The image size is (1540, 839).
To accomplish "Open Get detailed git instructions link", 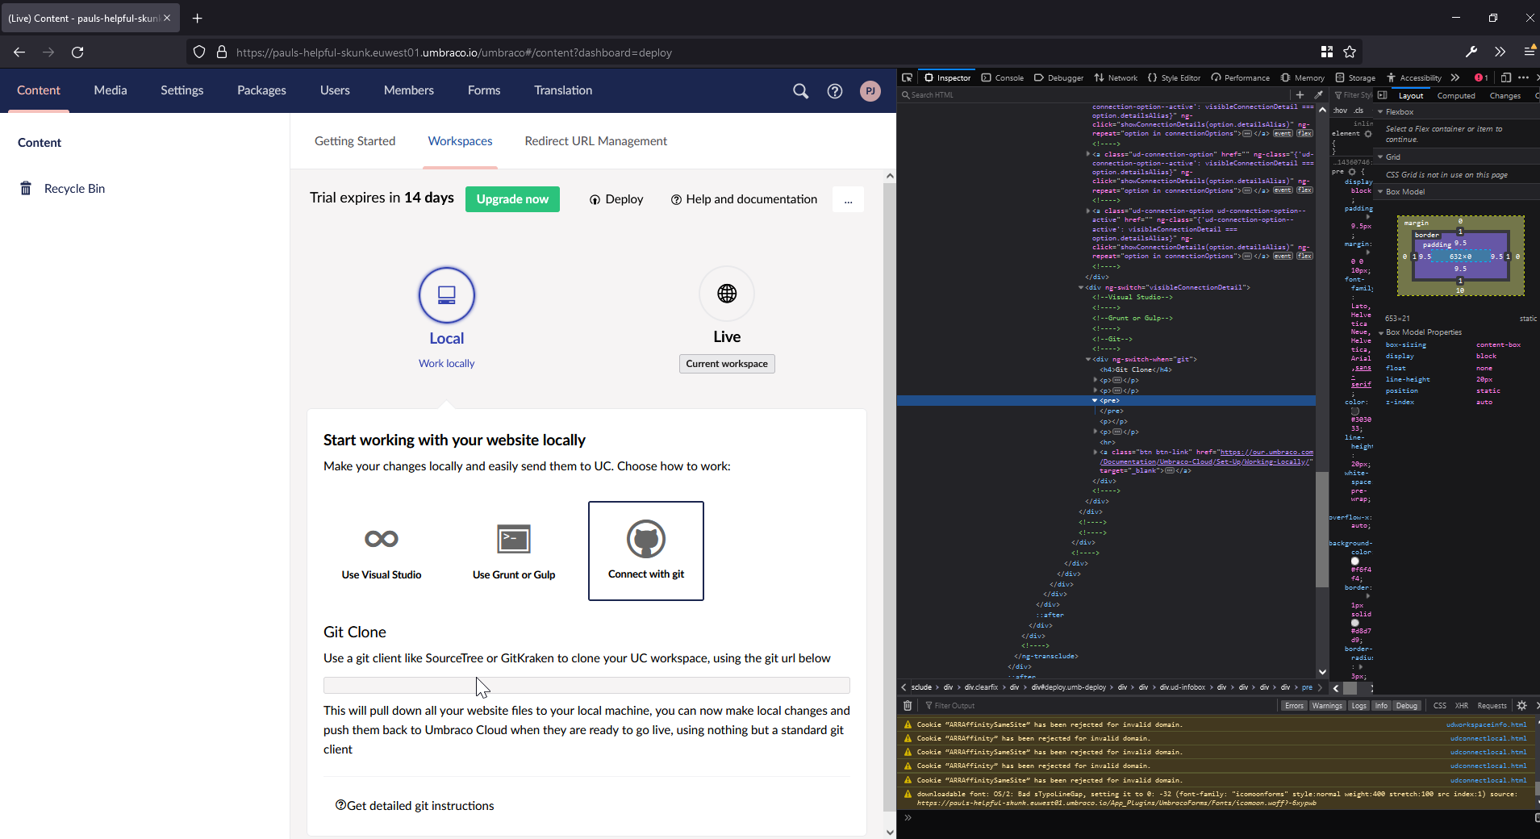I will [x=415, y=805].
